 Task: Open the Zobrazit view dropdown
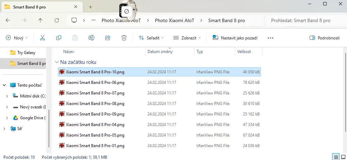tap(187, 38)
